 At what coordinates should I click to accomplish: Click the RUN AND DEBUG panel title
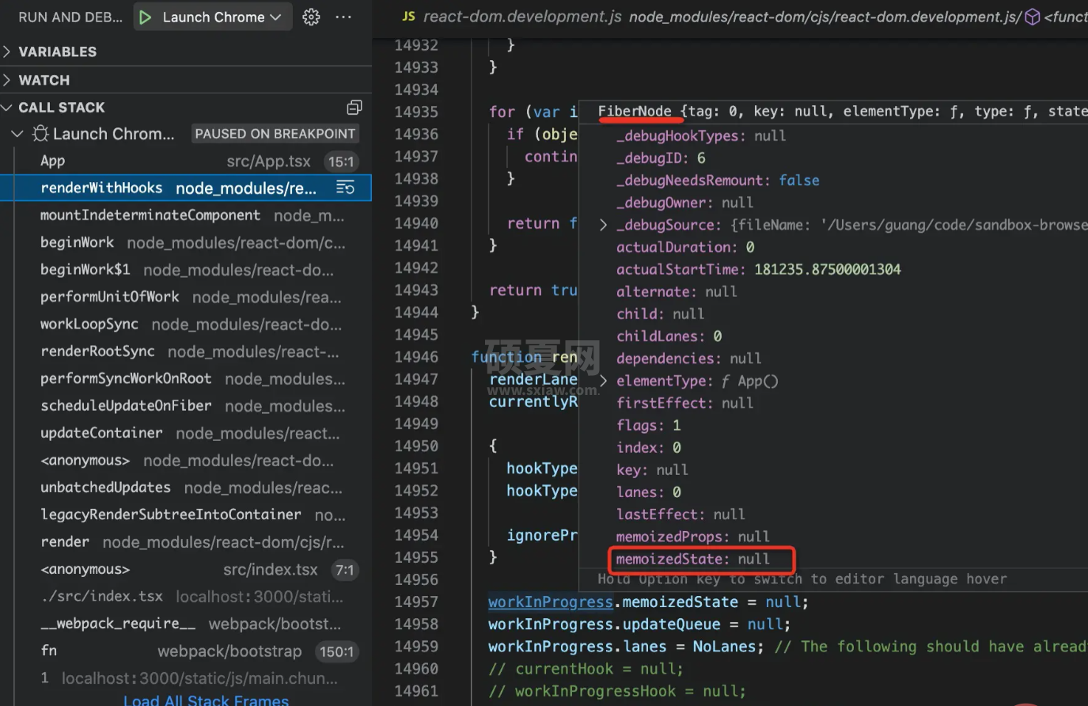(x=70, y=17)
